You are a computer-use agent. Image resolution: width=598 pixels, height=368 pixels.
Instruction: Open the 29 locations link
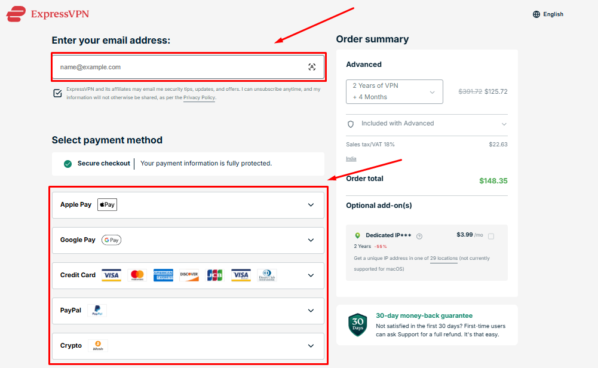tap(444, 258)
